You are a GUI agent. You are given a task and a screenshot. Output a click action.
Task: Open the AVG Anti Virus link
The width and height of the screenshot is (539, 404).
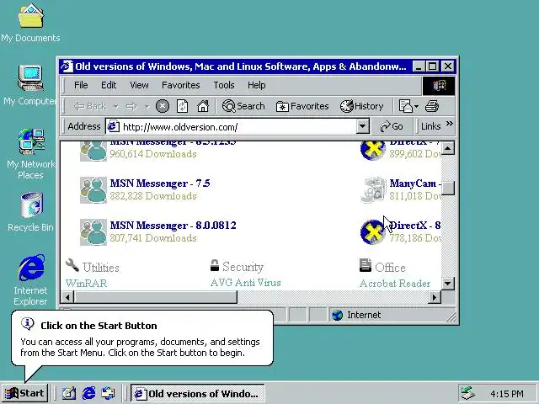(245, 283)
